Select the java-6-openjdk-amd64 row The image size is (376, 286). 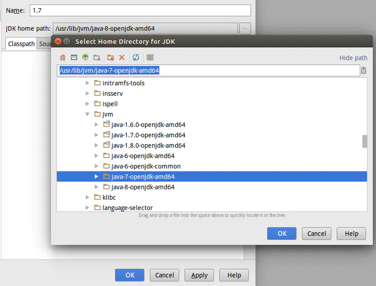[212, 156]
